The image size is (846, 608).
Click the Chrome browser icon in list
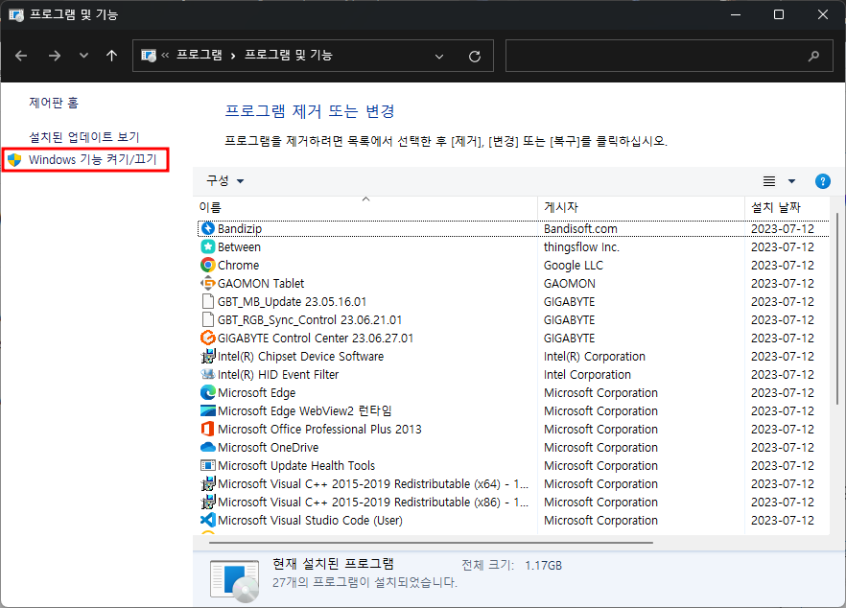[x=208, y=265]
